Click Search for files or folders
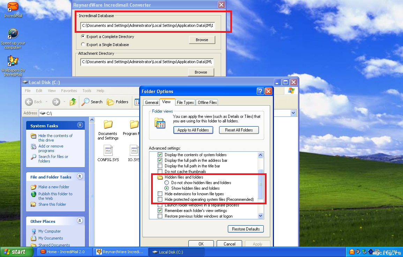 coord(53,159)
